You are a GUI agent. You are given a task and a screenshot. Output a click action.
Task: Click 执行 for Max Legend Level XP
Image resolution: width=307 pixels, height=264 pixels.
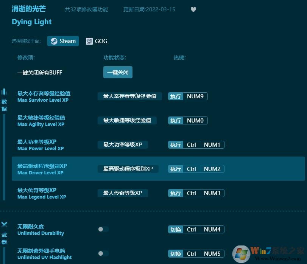click(x=175, y=193)
